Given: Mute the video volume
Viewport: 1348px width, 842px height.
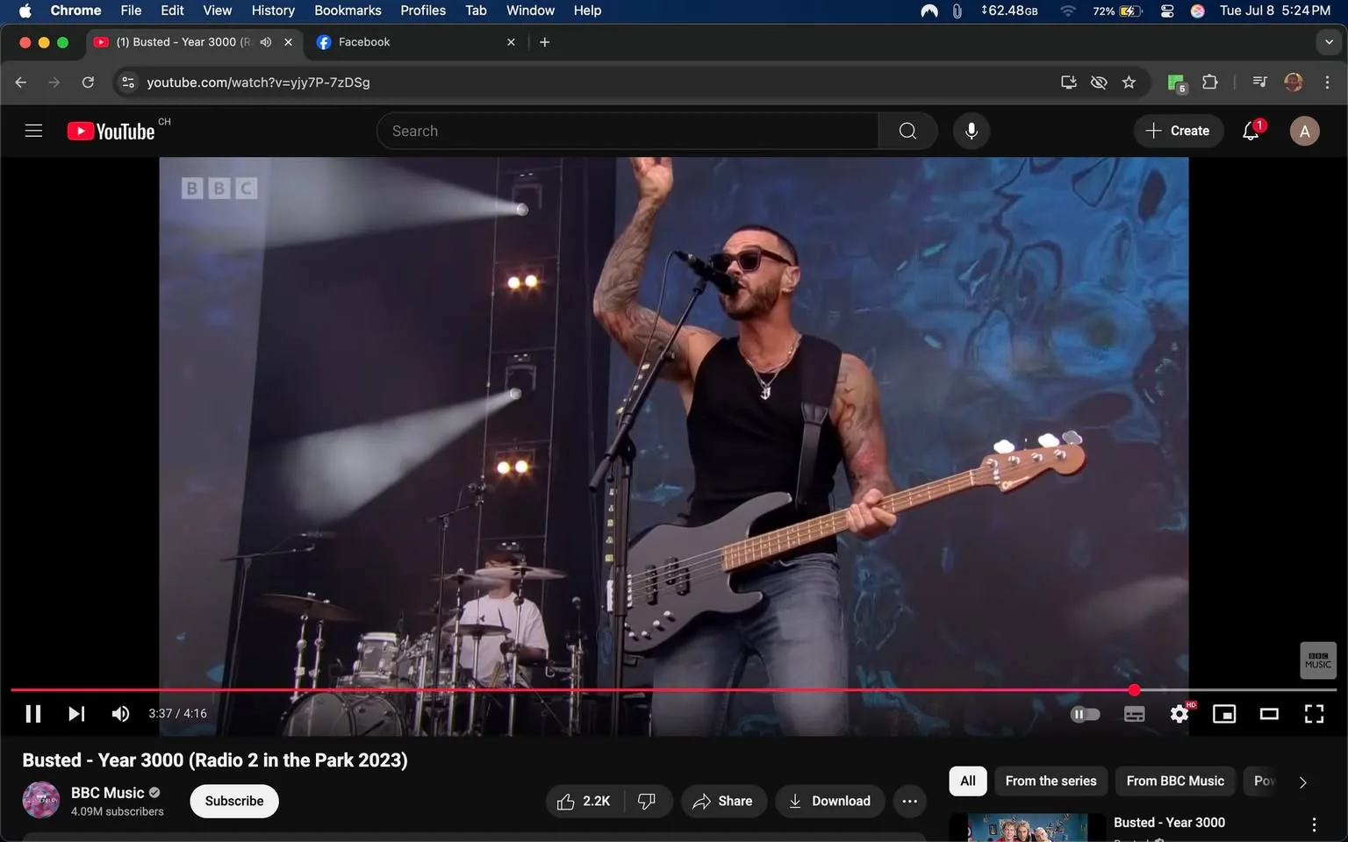Looking at the screenshot, I should tap(120, 713).
